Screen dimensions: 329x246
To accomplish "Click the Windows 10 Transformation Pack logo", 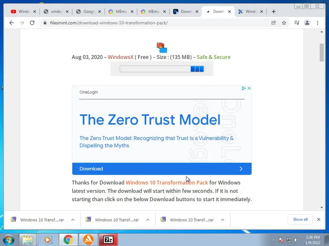I will coord(162,48).
